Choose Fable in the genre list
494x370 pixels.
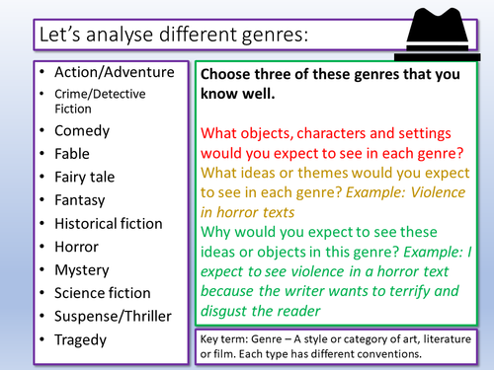[72, 154]
